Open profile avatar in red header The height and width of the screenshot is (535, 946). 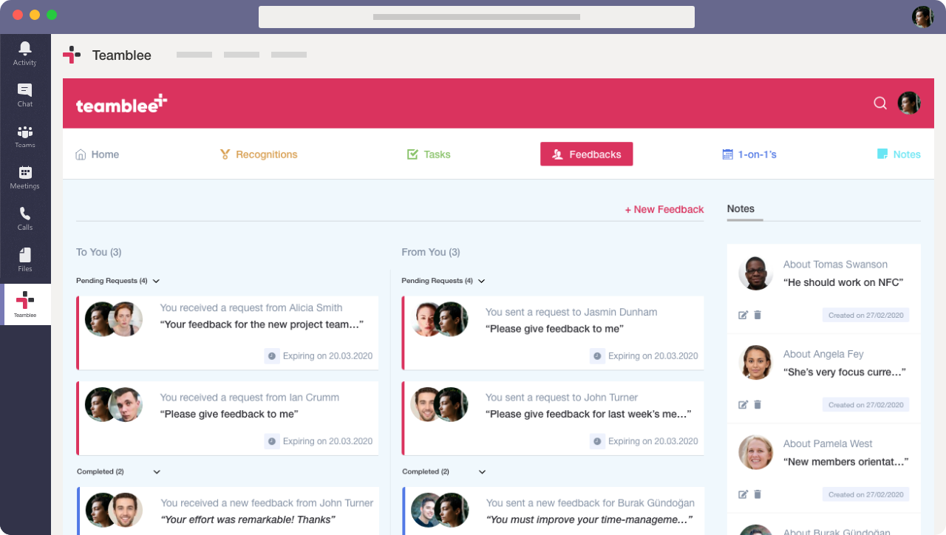909,103
